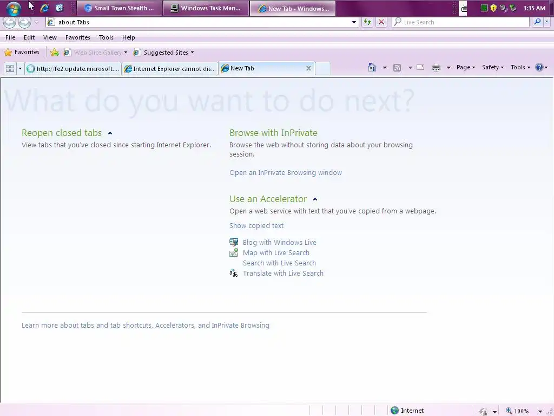554x416 pixels.
Task: Click the Translate accelerator icon
Action: tap(234, 273)
